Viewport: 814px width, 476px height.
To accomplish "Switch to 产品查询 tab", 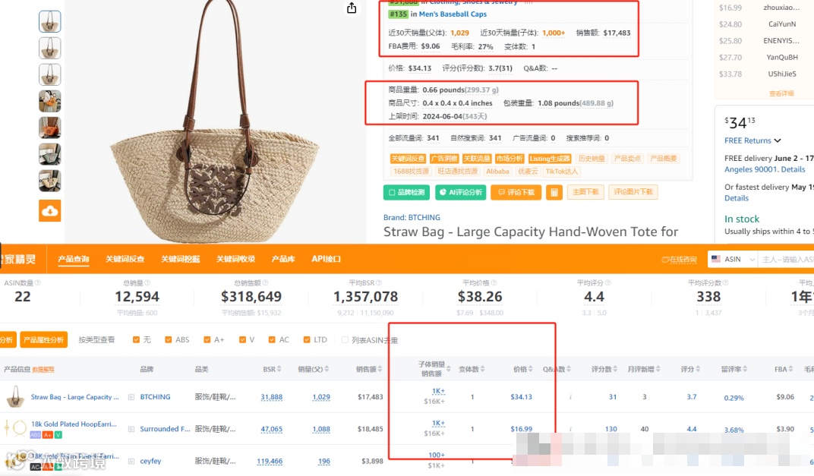I will pos(73,259).
